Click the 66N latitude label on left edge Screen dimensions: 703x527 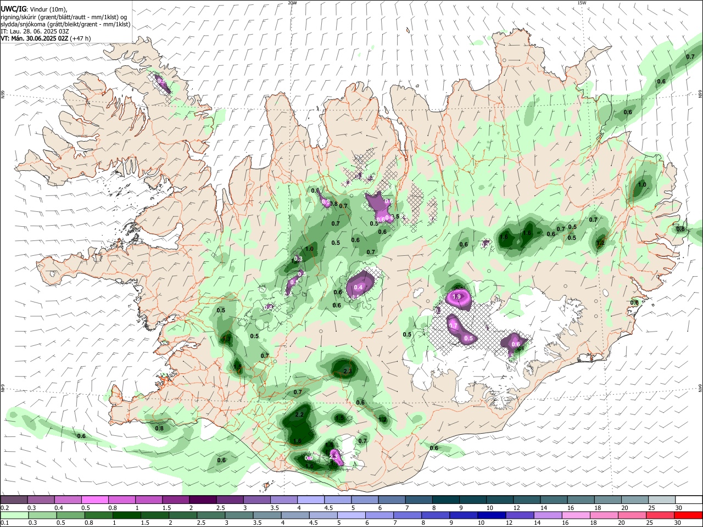(x=3, y=95)
